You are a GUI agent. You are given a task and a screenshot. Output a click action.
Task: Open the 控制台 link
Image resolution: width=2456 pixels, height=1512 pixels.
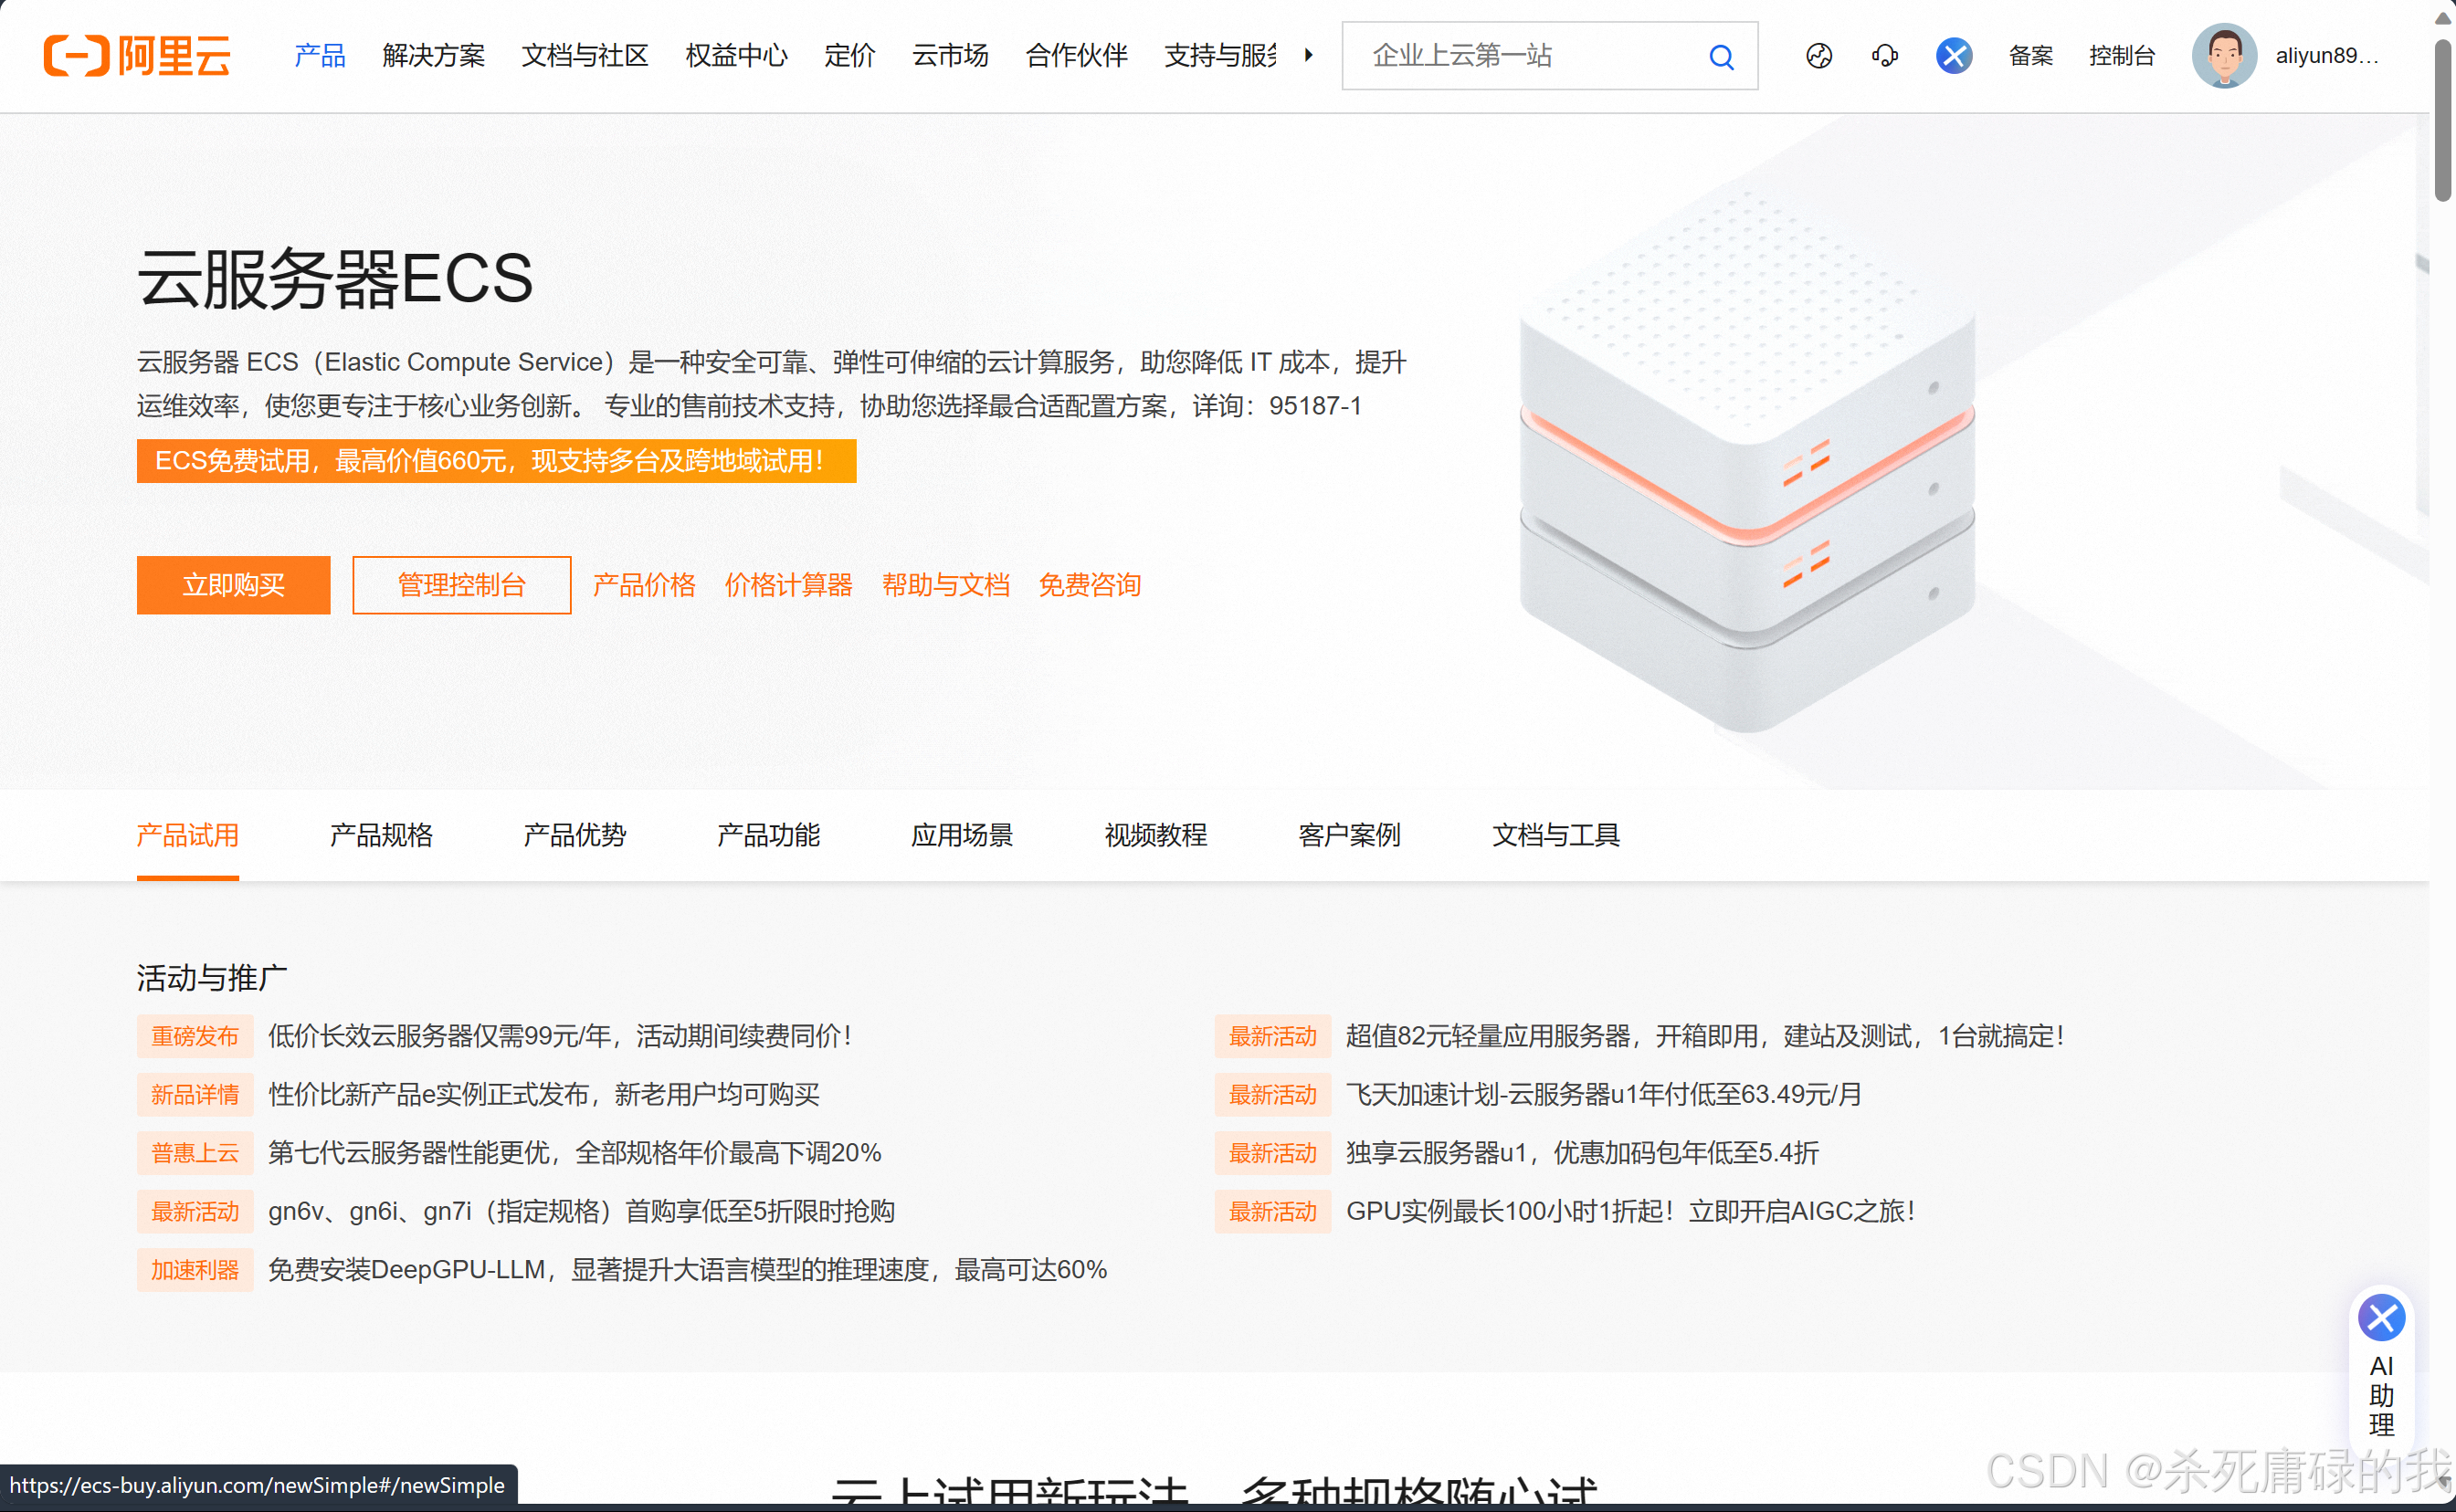[2121, 56]
